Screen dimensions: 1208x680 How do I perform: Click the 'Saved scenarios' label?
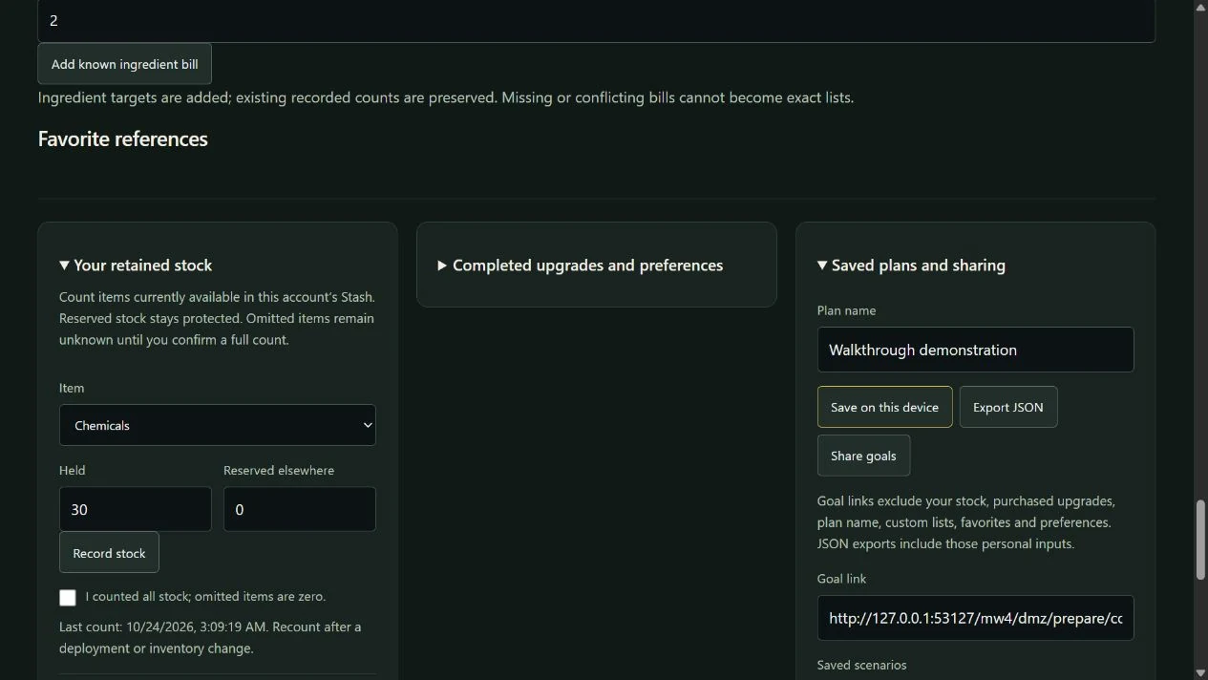(861, 665)
